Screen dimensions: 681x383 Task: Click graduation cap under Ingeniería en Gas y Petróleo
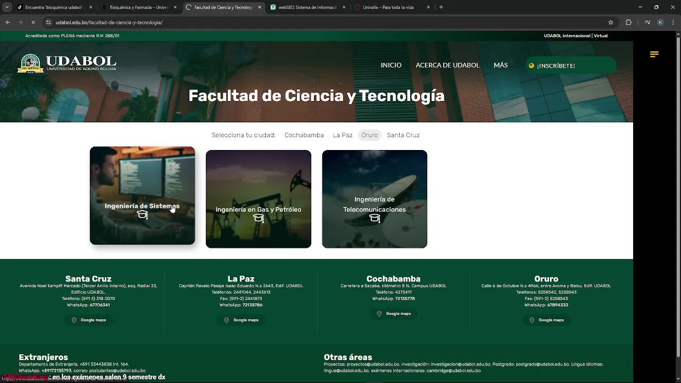(x=259, y=218)
